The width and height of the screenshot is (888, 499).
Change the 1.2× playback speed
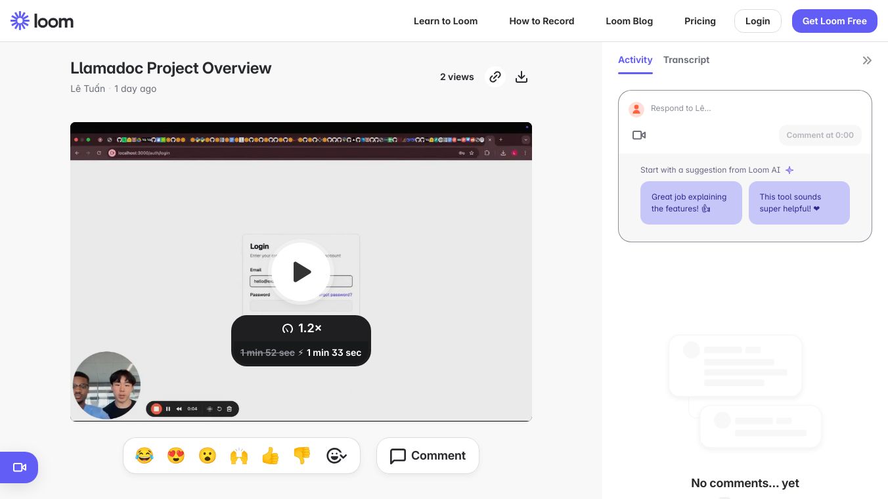301,328
